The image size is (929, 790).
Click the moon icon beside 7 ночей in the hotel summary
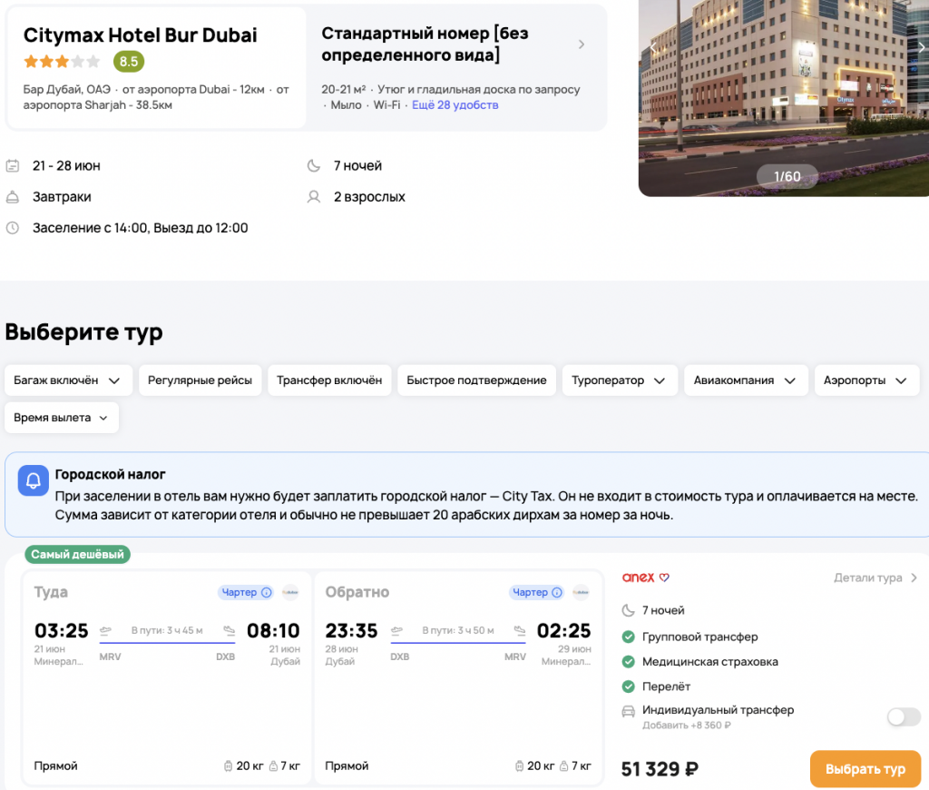pos(313,165)
